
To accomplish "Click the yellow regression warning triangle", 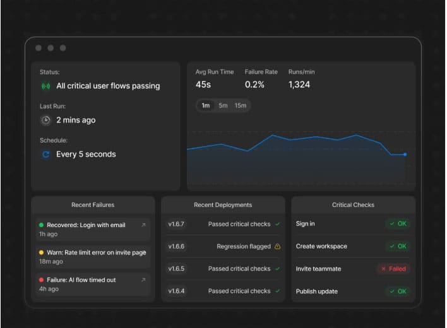I will 277,246.
